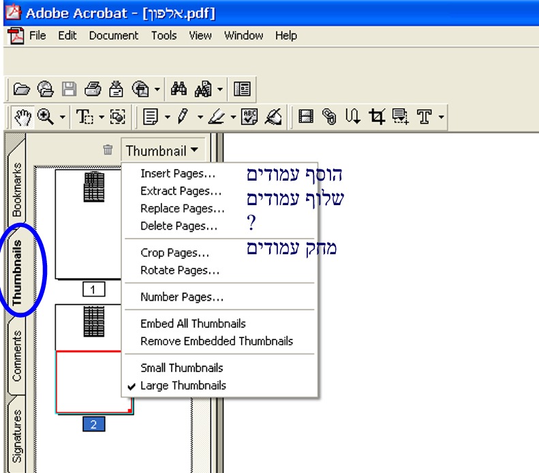Click the E-mail document icon
539x473 pixels.
coord(117,89)
